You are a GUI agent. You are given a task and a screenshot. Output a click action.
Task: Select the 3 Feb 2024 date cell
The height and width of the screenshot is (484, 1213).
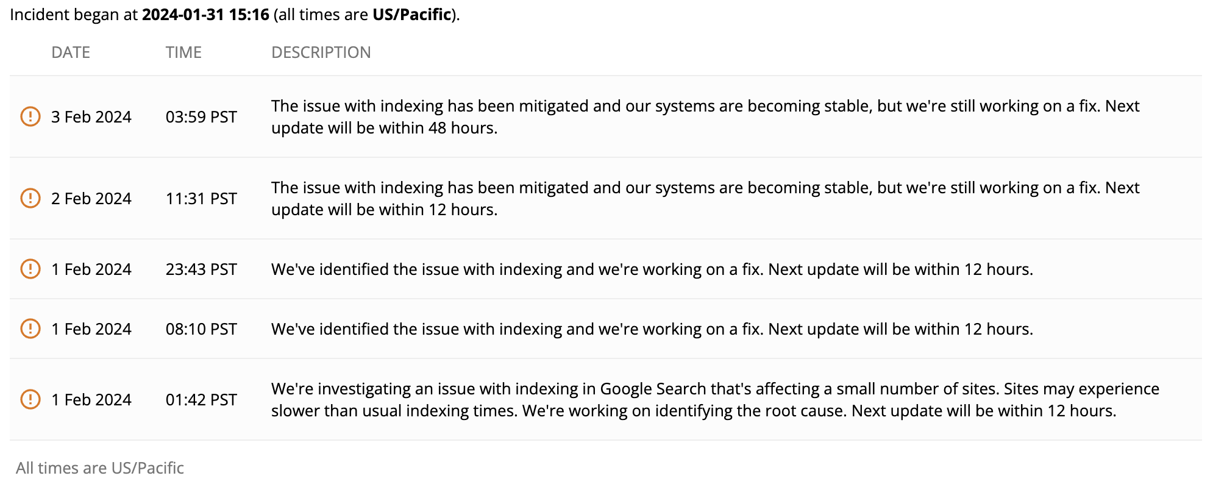[x=91, y=117]
